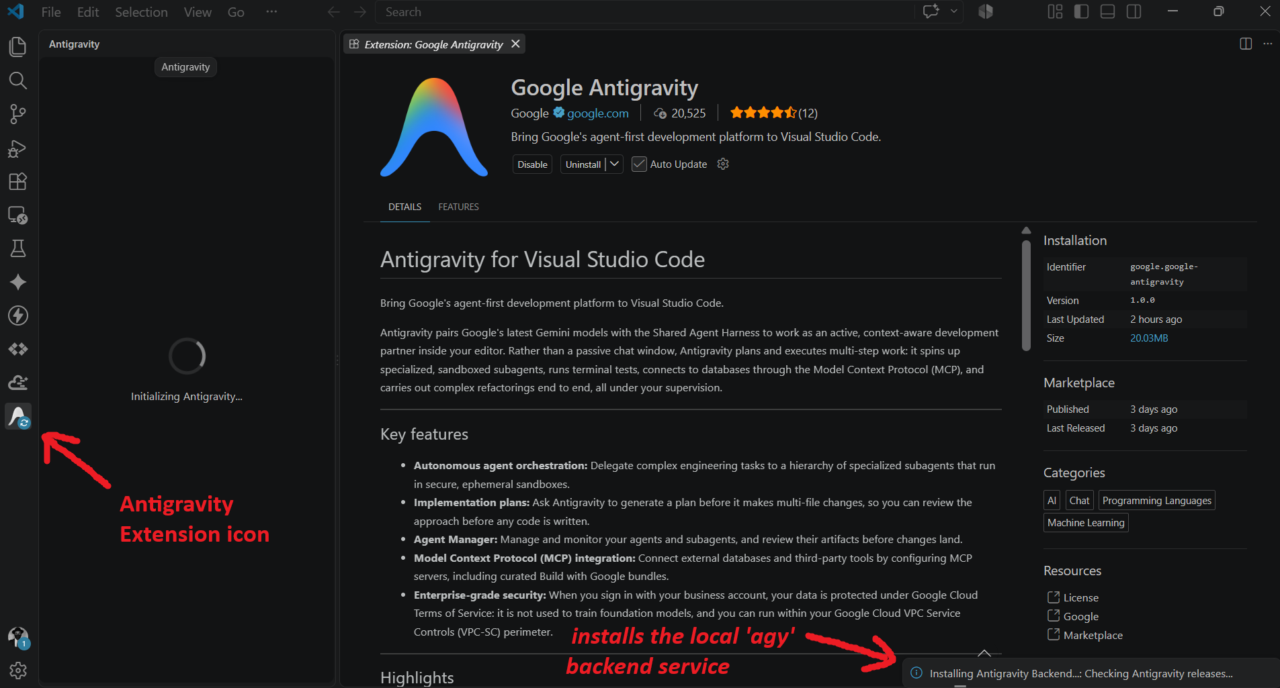Click the details pane scrollbar thumb

coord(1026,295)
